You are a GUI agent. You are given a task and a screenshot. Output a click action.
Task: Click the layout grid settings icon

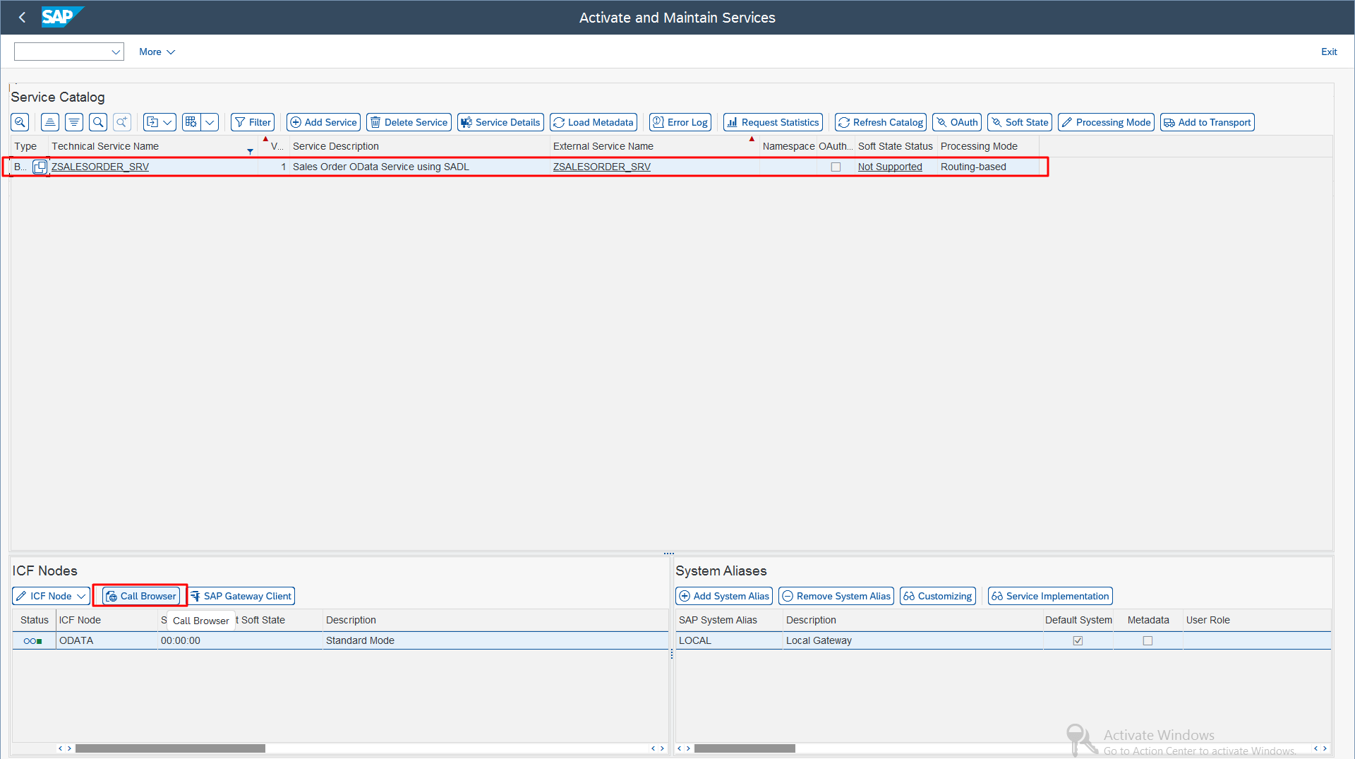191,122
